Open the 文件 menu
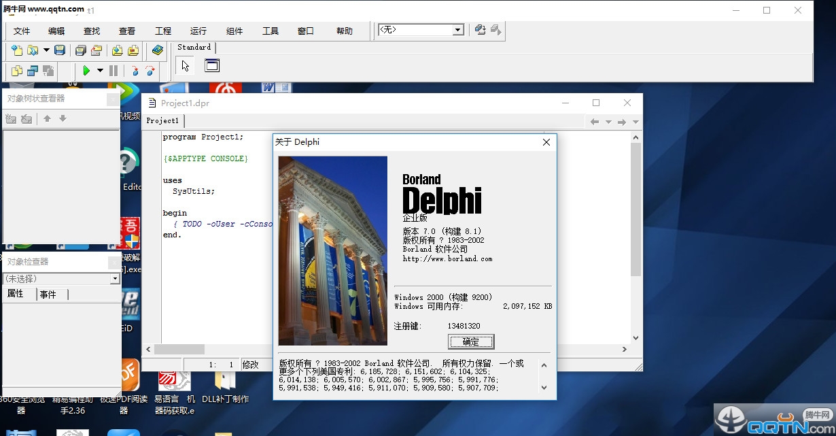 click(x=22, y=31)
